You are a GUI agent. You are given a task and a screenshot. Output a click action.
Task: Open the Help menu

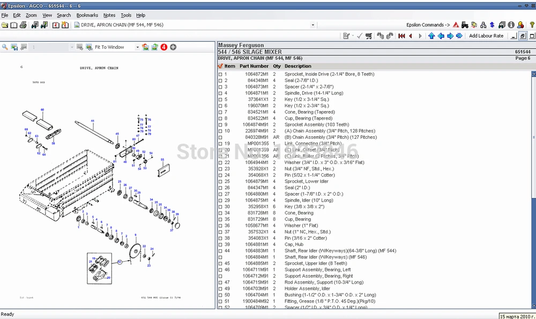point(140,15)
